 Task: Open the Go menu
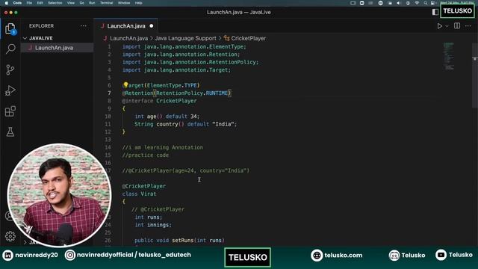81,3
